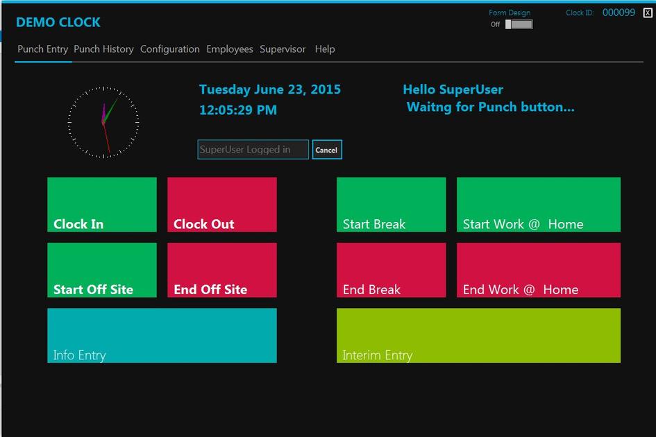Click the Start Break tile
The height and width of the screenshot is (437, 656).
click(x=392, y=205)
